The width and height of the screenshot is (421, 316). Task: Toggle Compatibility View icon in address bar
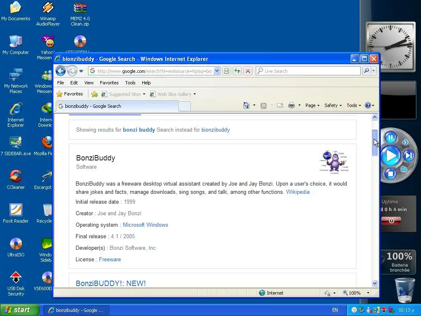pos(227,71)
